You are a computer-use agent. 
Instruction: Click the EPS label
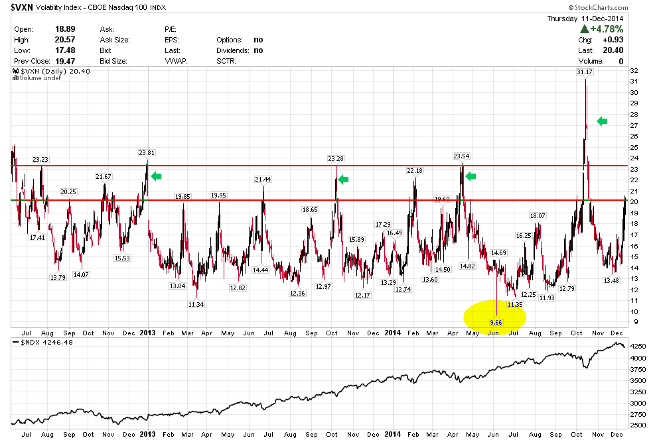172,40
